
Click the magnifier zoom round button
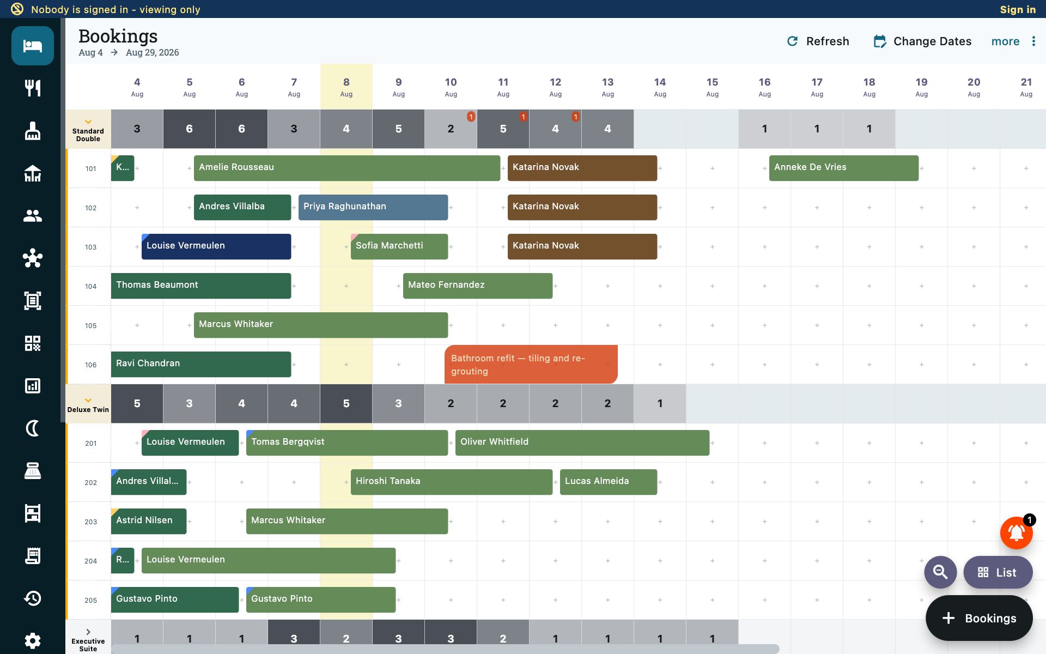click(x=940, y=572)
